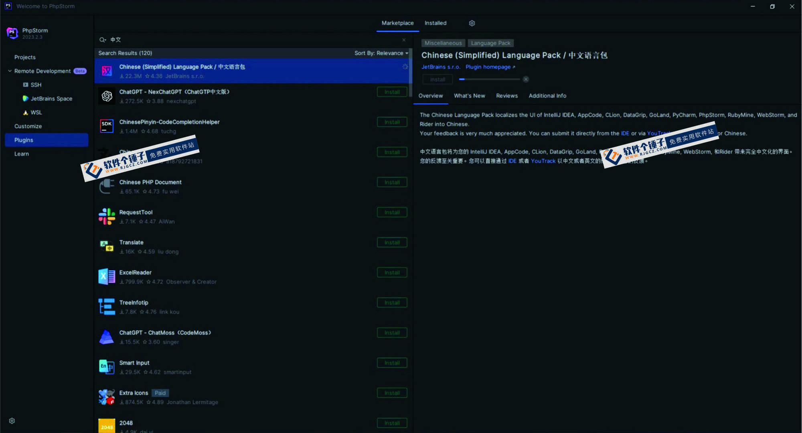The height and width of the screenshot is (433, 802).
Task: Install the TreeInfotip plugin
Action: coord(392,302)
